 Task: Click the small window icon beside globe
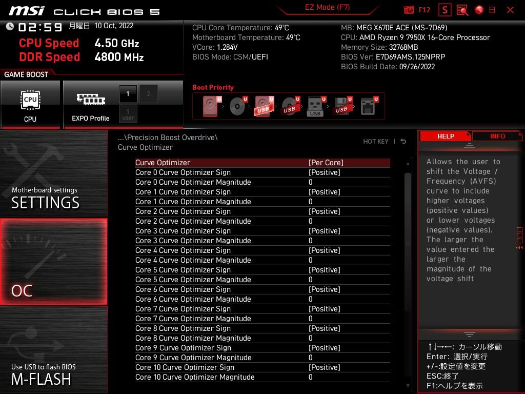point(492,10)
